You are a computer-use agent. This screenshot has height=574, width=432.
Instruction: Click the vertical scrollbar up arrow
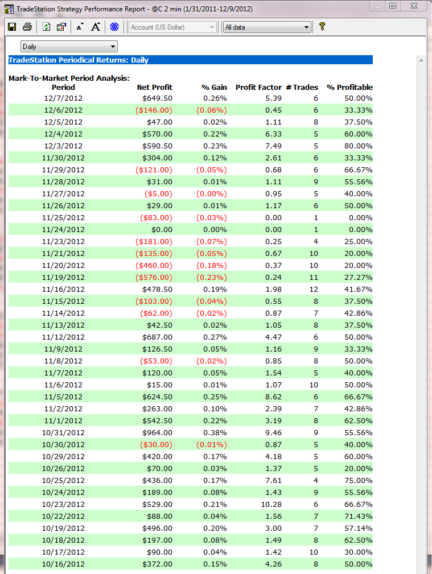point(421,60)
